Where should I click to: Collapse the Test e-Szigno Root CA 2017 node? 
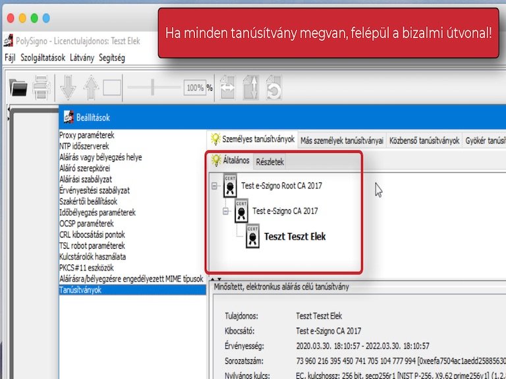(214, 186)
